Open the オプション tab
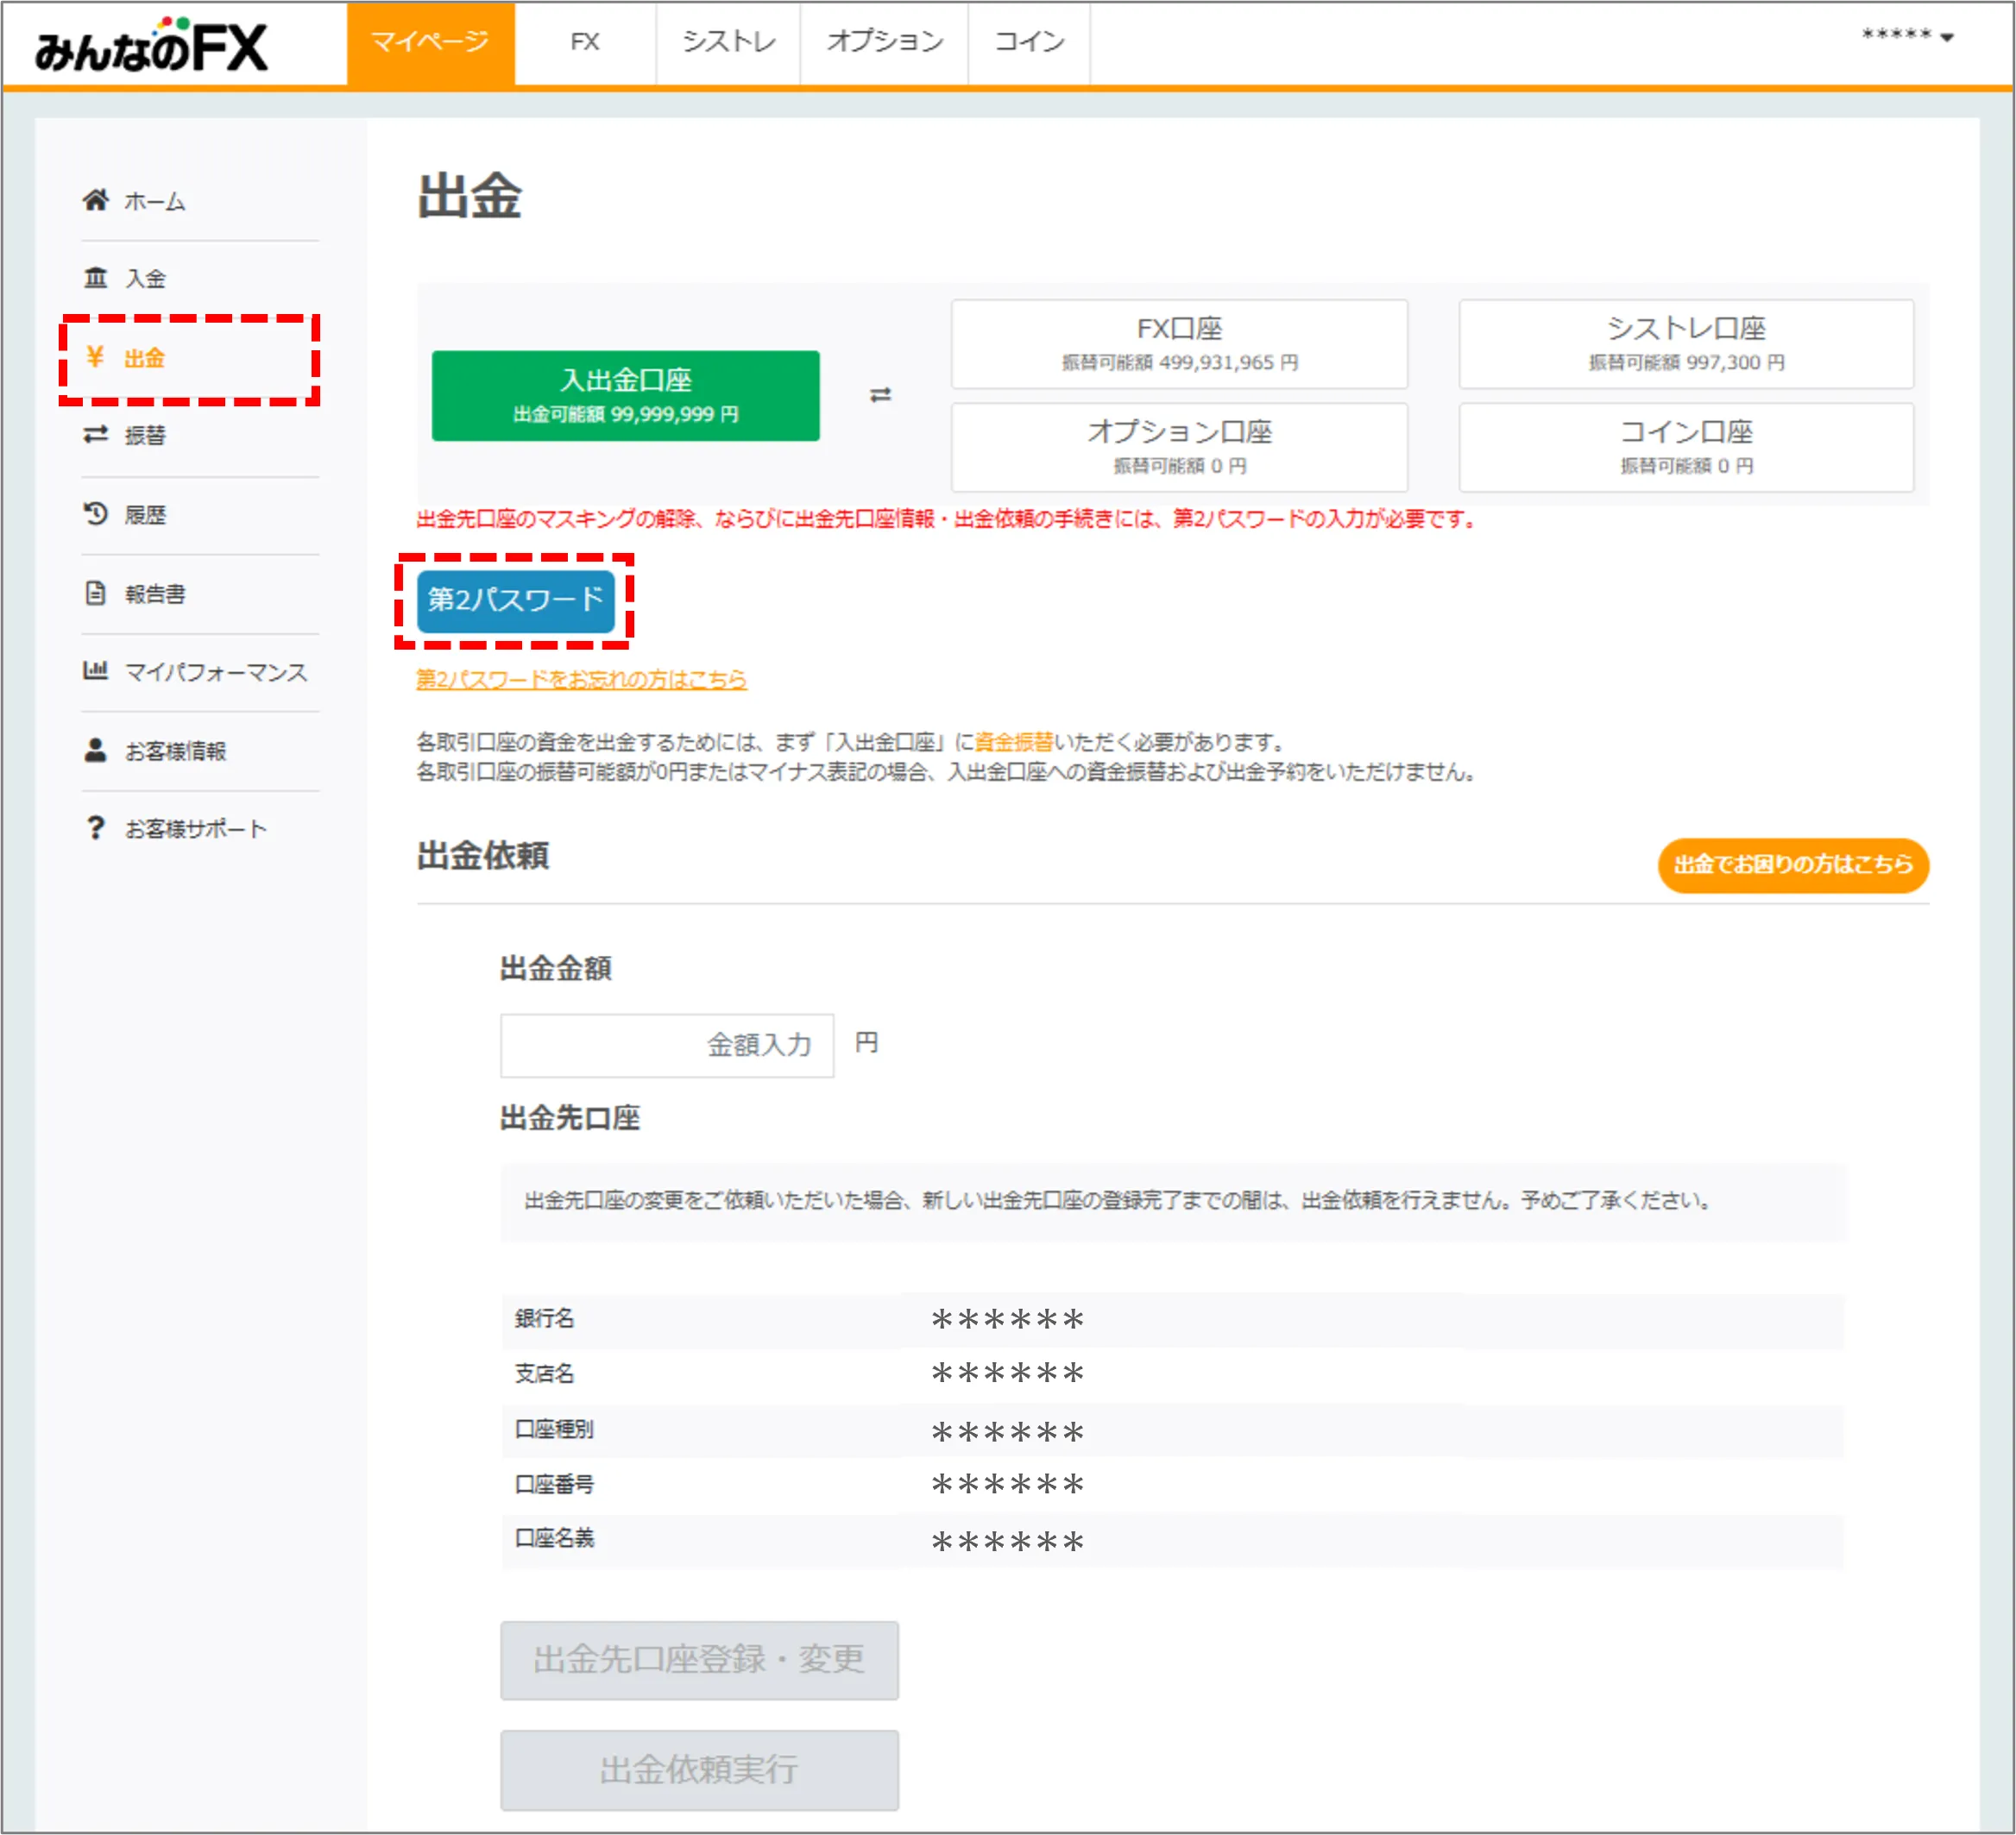The height and width of the screenshot is (1835, 2016). tap(884, 43)
